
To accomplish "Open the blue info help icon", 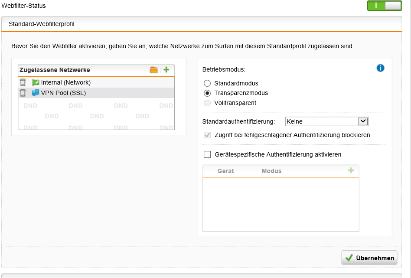I will tap(380, 68).
